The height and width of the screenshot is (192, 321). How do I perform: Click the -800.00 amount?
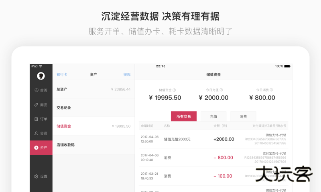coord(223,158)
